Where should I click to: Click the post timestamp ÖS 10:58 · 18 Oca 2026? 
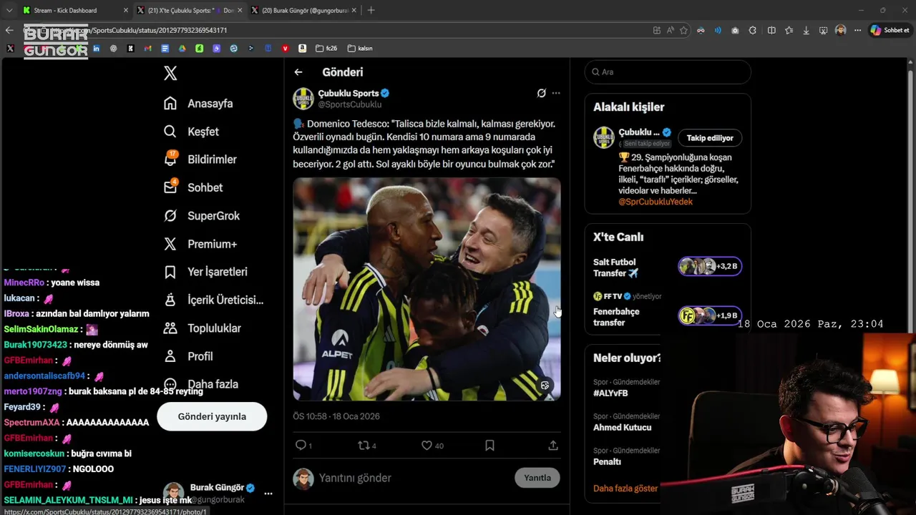click(x=336, y=416)
